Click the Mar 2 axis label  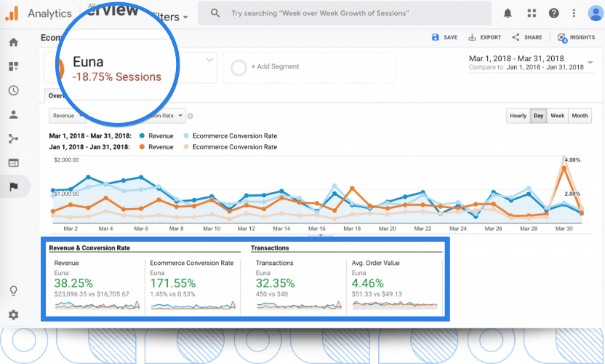point(71,229)
